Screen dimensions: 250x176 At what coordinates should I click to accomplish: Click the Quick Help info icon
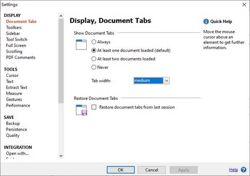206,22
